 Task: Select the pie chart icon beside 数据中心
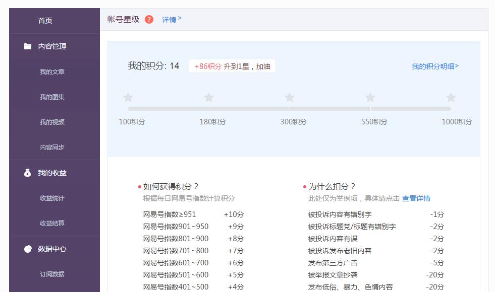pyautogui.click(x=27, y=248)
